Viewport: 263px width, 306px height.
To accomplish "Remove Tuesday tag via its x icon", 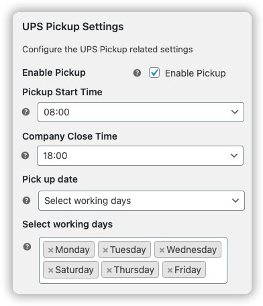I will coord(105,250).
